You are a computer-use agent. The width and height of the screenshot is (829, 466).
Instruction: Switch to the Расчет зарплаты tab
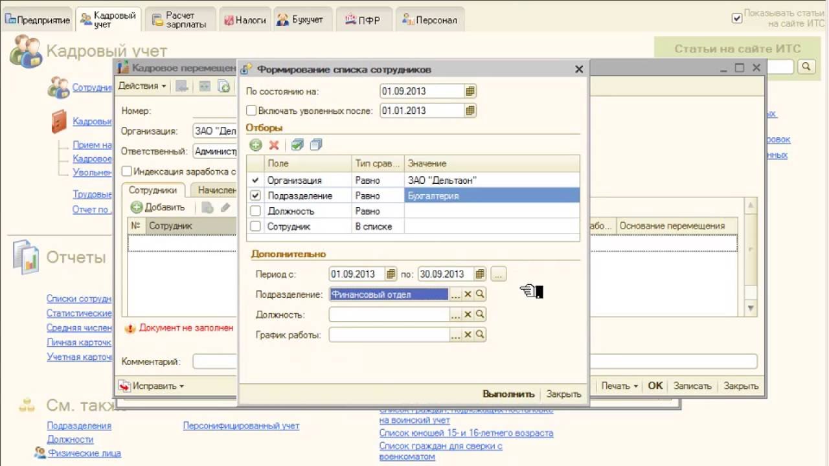click(x=181, y=19)
